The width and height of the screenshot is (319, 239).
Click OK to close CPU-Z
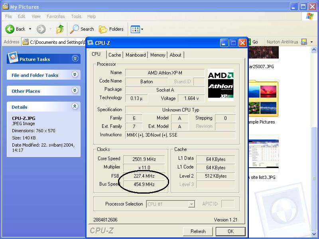230,231
